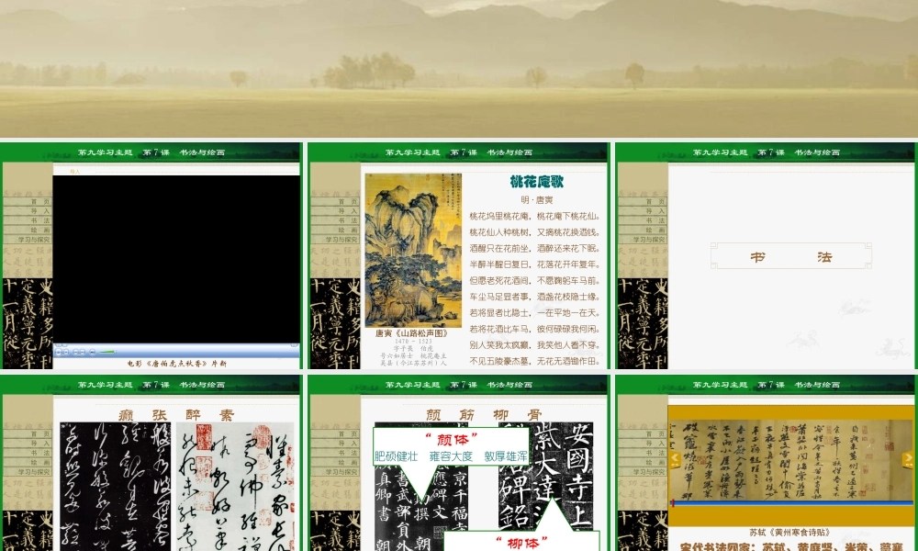Show the next image of the 黄州寒食诗帖 scroll
Viewport: 918px width, 551px height.
(x=908, y=459)
